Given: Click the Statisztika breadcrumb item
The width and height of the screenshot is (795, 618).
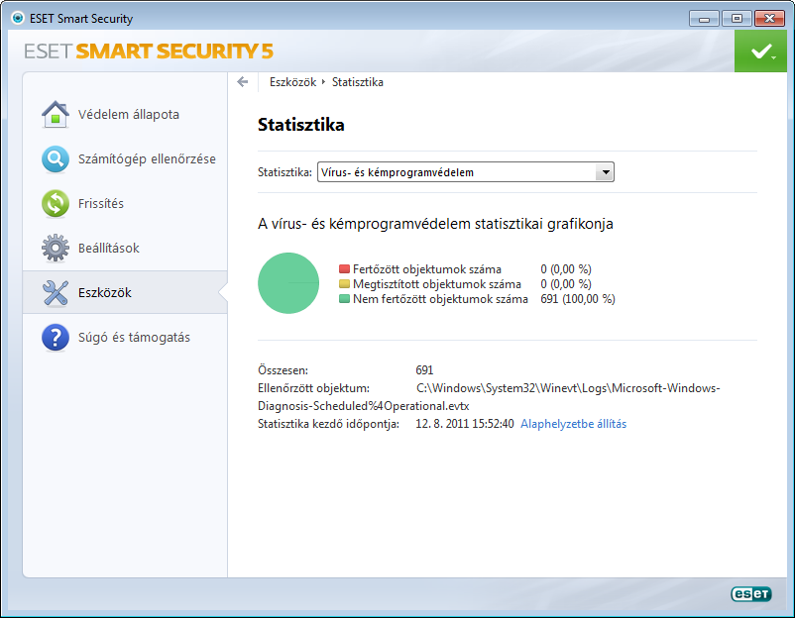Looking at the screenshot, I should point(358,82).
